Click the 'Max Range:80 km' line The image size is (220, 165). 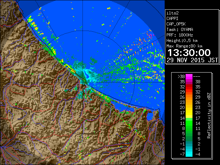click(x=184, y=46)
